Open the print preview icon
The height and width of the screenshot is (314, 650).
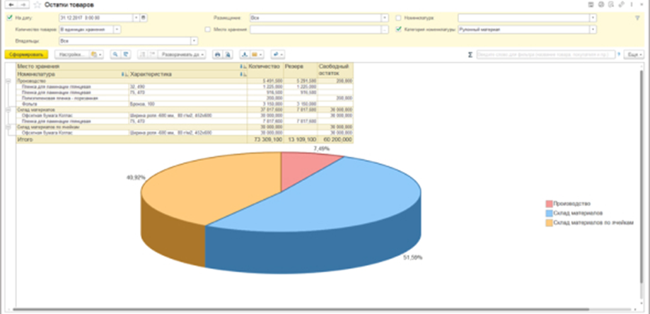pyautogui.click(x=228, y=54)
